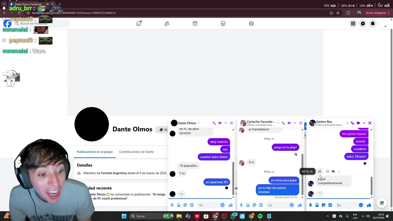This screenshot has width=393, height=221.
Task: Open account dropdown arrow under profile avatar
Action: (385, 26)
